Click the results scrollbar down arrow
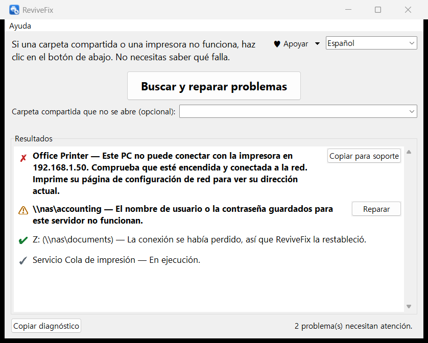Screen dimensions: 428x343 click(409, 306)
